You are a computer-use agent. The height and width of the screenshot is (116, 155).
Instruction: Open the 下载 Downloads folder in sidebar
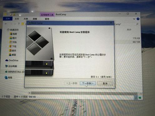[13, 46]
